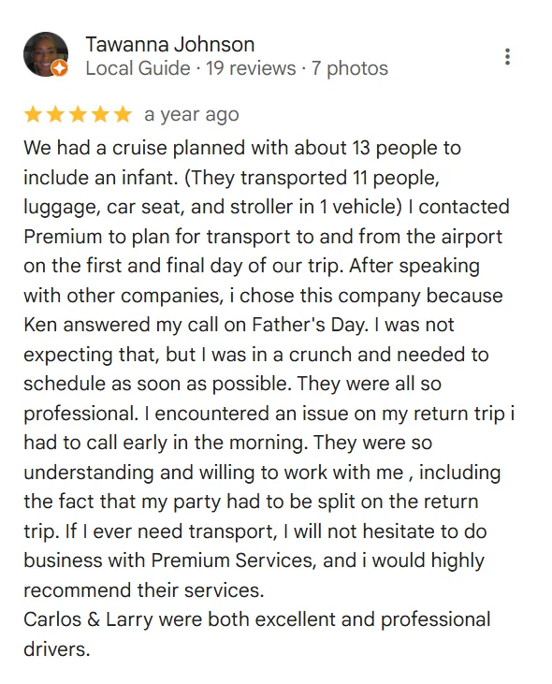Click the 'a year ago' timestamp

pyautogui.click(x=192, y=115)
